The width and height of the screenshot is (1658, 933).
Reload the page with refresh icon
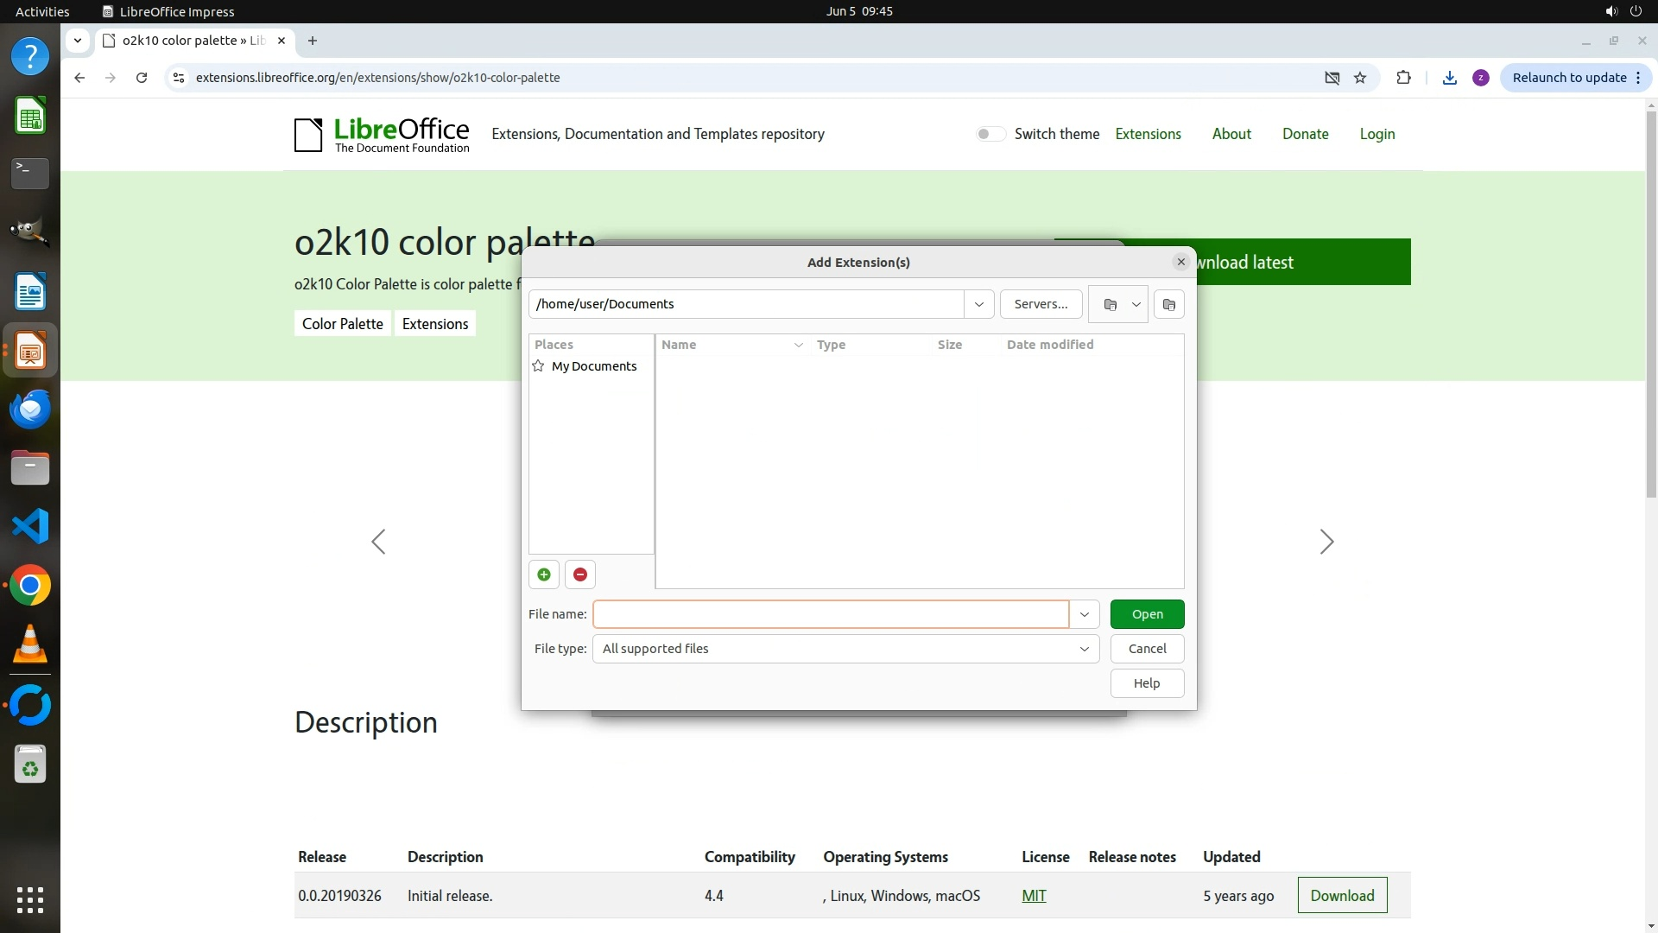point(142,78)
